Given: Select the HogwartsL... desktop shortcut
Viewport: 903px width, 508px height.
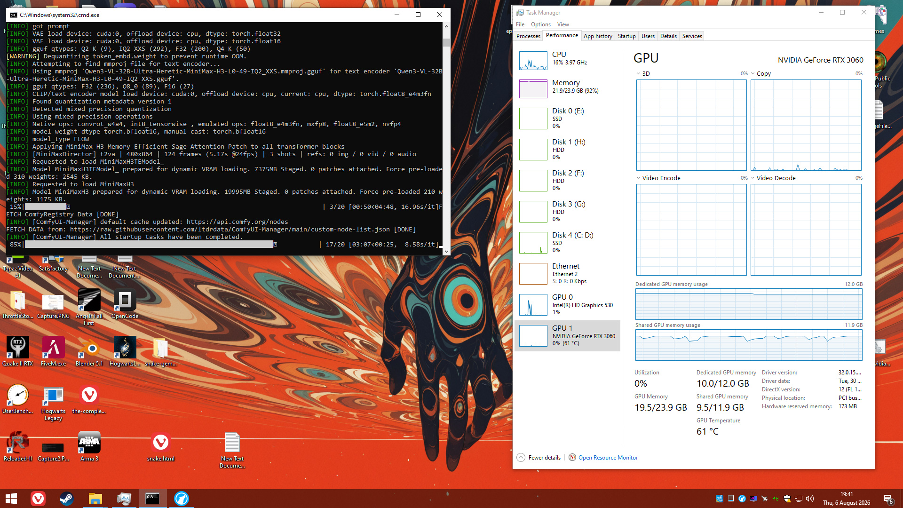Looking at the screenshot, I should pos(125,352).
